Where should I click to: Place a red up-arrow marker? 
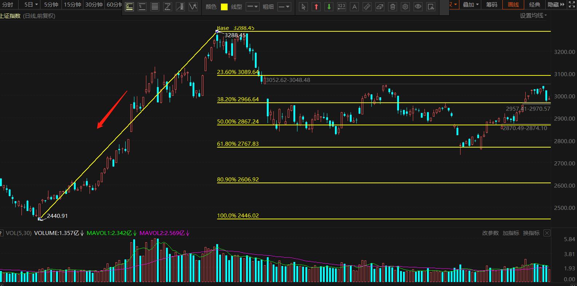click(316, 7)
